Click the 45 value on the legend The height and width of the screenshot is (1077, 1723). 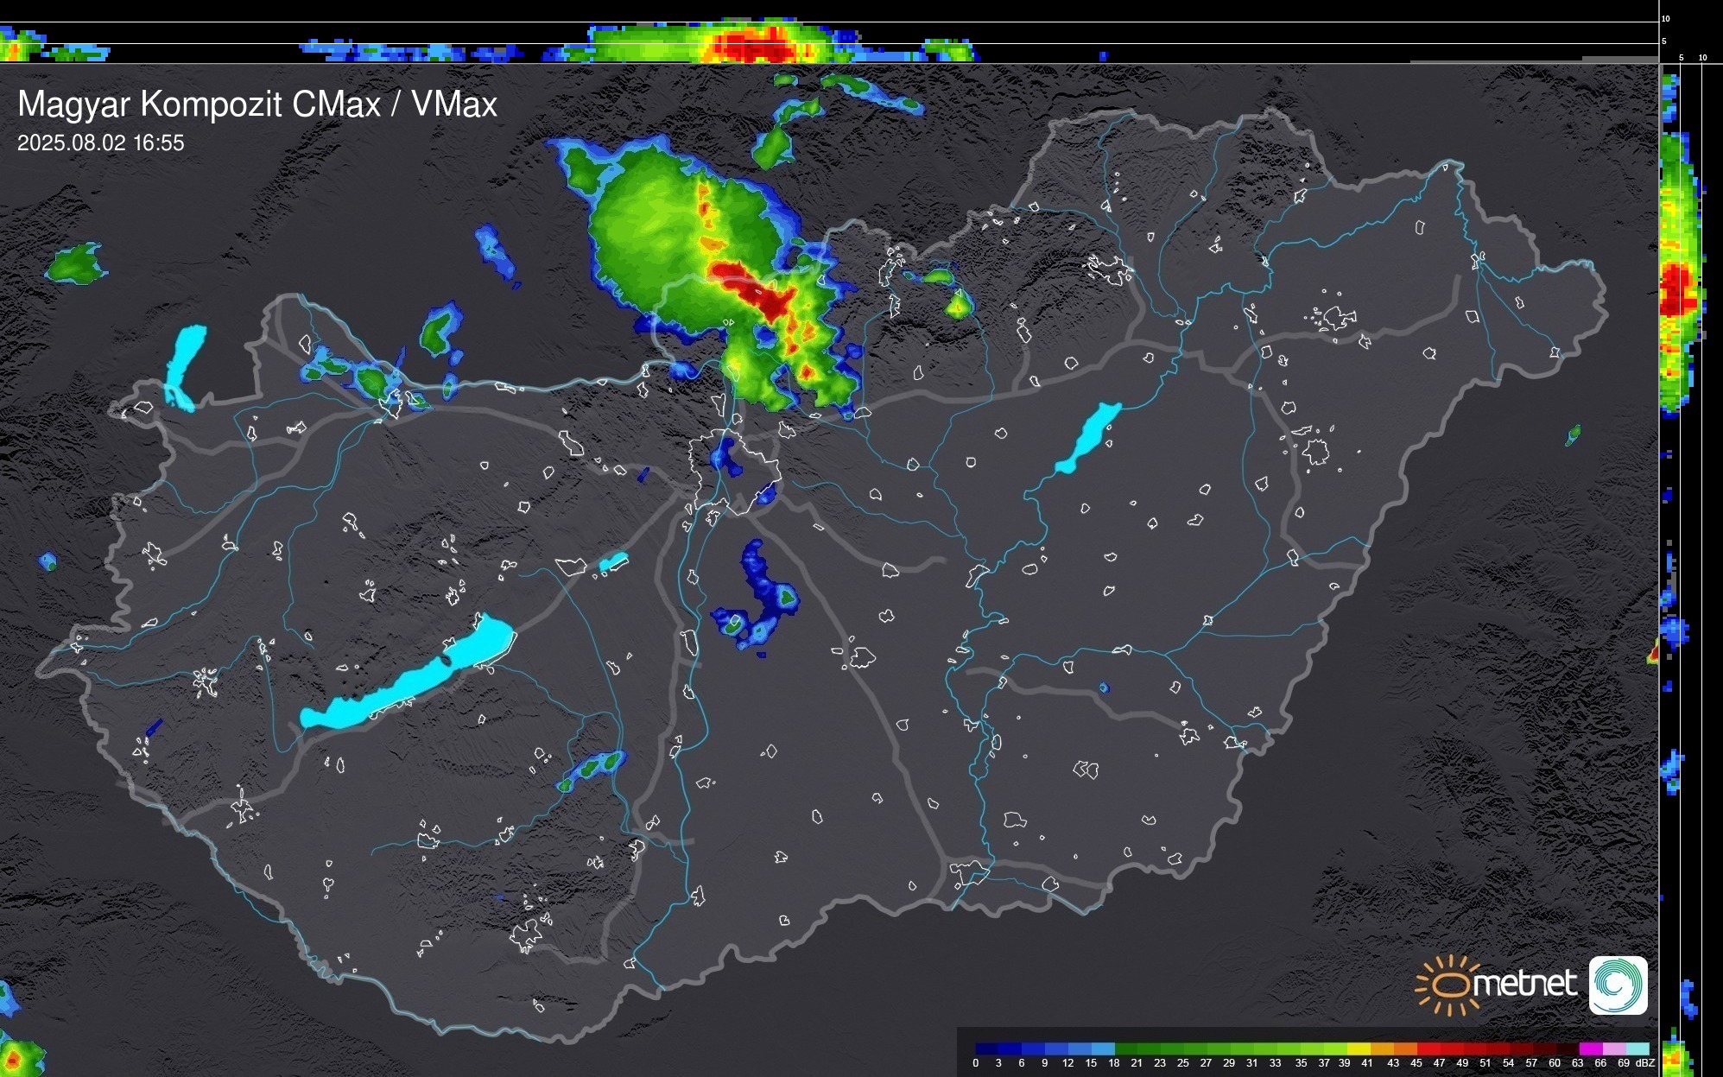click(x=1416, y=1063)
